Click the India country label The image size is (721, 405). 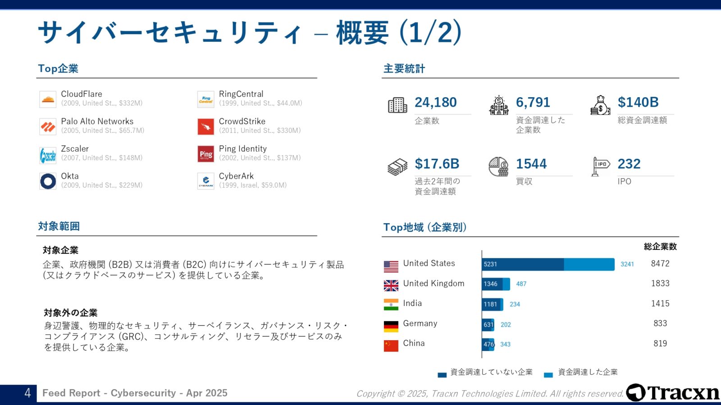[x=412, y=303]
